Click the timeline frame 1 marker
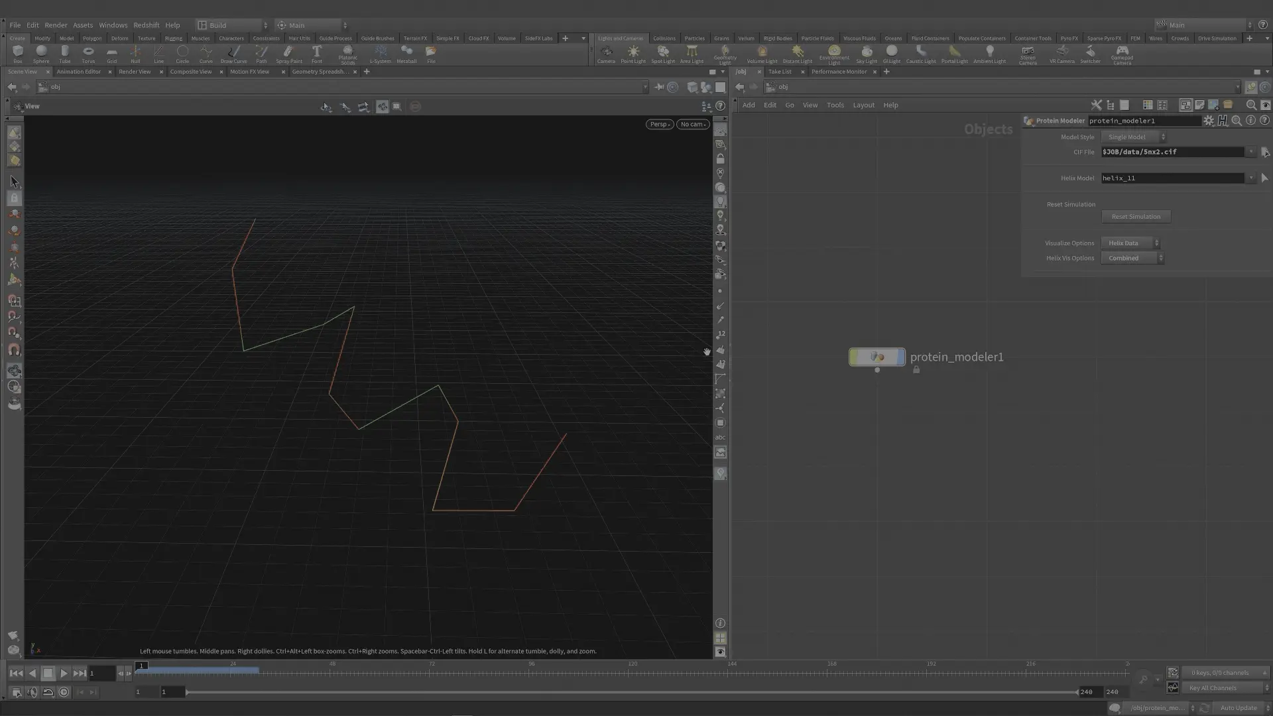The image size is (1273, 716). point(141,666)
